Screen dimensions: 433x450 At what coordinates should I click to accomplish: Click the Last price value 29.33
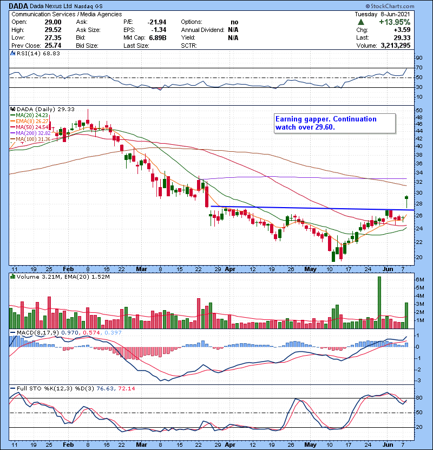pos(402,37)
